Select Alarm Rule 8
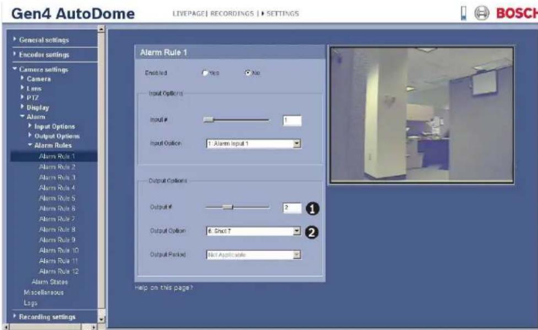Viewport: 538px width, 330px height. coord(57,230)
